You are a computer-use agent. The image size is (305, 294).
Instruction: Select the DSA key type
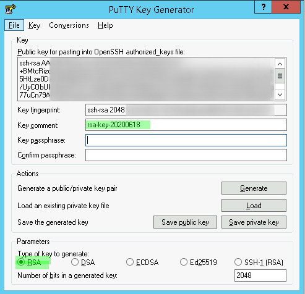83,262
